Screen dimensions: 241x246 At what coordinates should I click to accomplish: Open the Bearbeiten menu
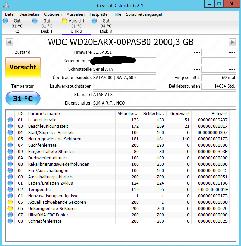(x=29, y=14)
